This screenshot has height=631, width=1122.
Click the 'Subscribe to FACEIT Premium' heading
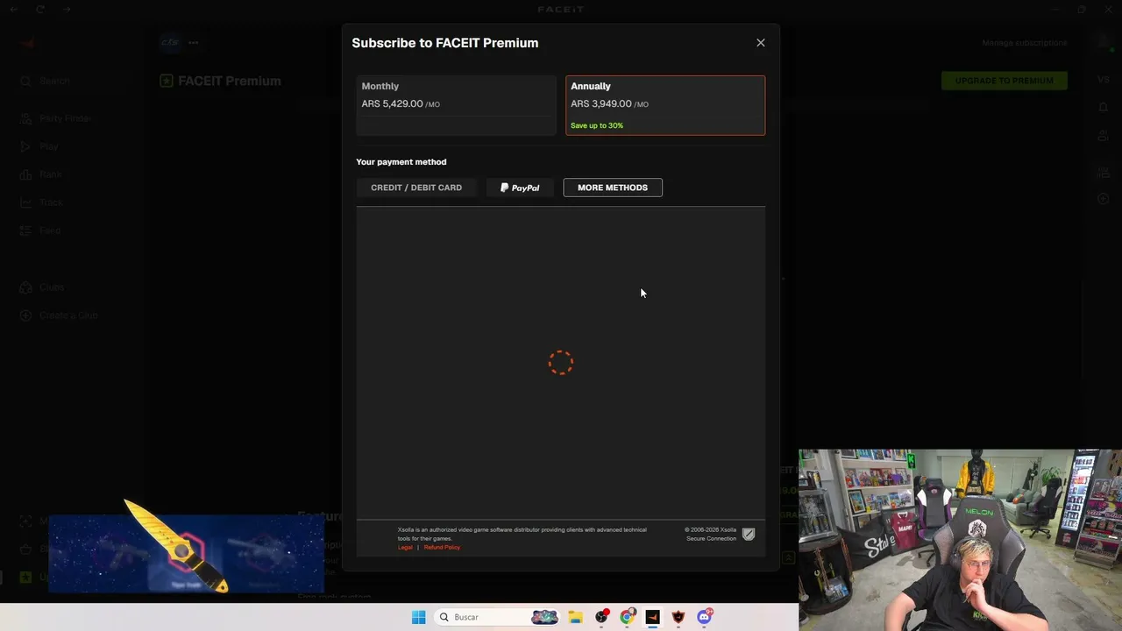[445, 43]
